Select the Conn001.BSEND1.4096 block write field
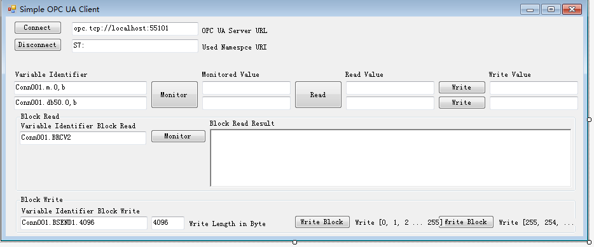This screenshot has height=247, width=594. [x=84, y=223]
